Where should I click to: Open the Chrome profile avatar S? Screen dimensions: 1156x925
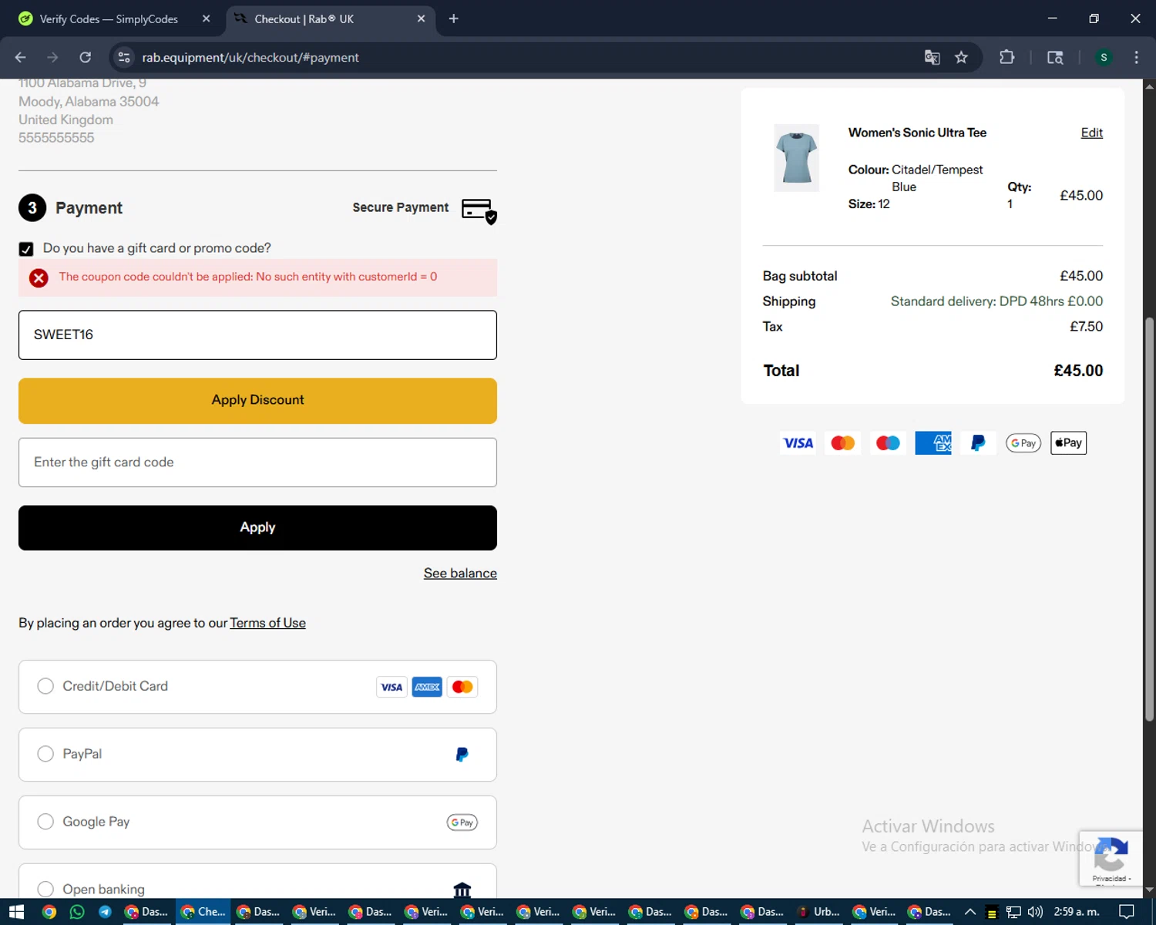tap(1104, 57)
